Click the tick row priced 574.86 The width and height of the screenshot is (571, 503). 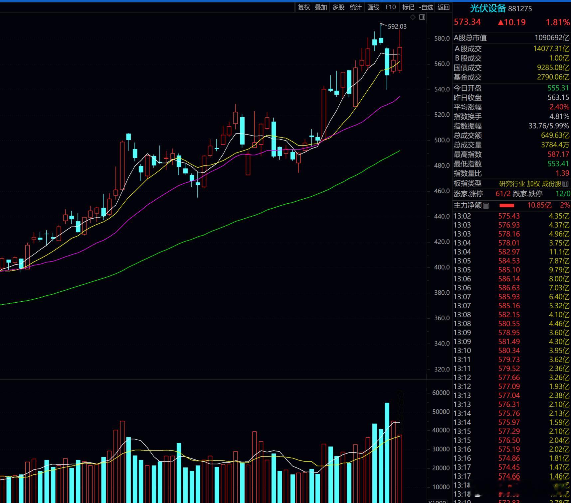pos(511,458)
